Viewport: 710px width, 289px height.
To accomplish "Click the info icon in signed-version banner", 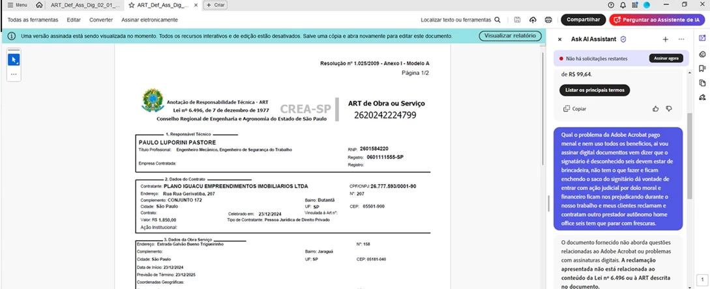I will coord(12,36).
